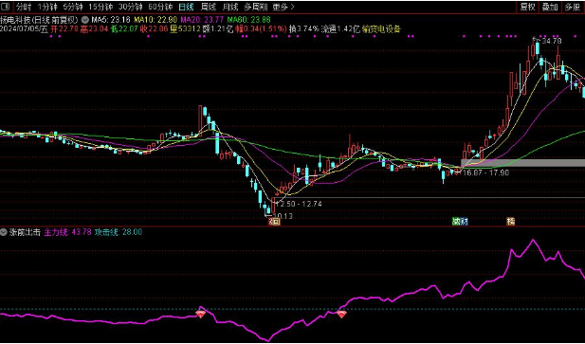Image resolution: width=585 pixels, height=344 pixels.
Task: Click the 多股 multi-stock button
Action: tap(572, 7)
